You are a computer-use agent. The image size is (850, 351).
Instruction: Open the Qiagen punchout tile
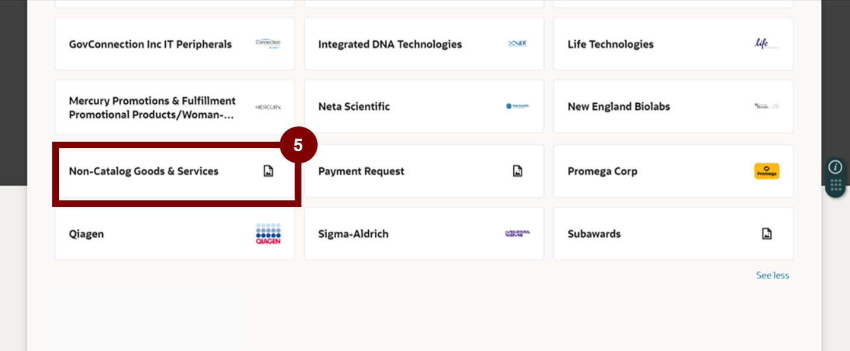pos(175,234)
